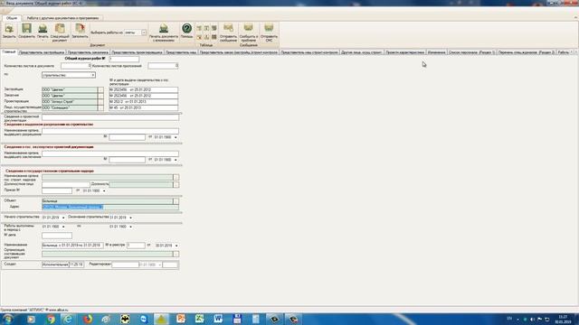This screenshot has width=579, height=325.
Task: Open Word from taskbar
Action: [218, 319]
